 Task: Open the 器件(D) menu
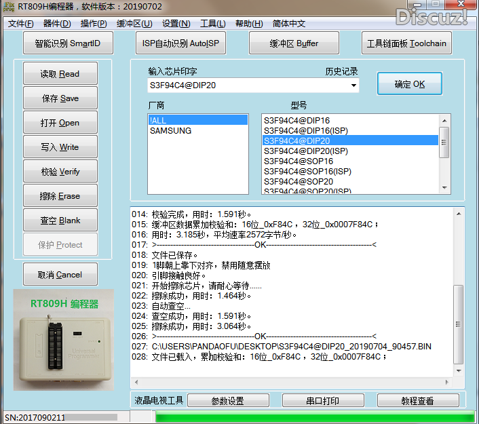[x=57, y=24]
